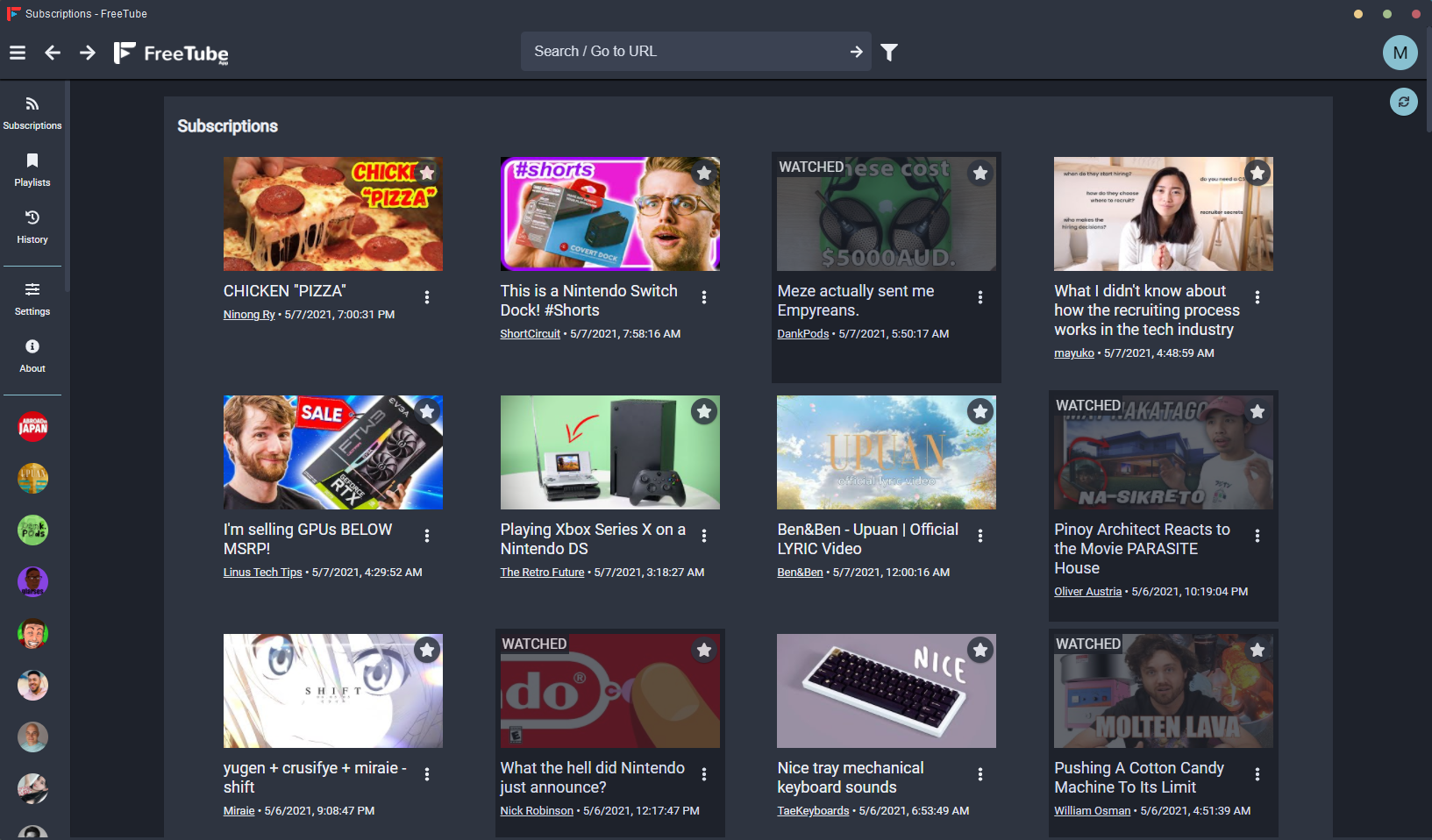Open options menu for Pinoy Architect video
Image resolution: width=1432 pixels, height=840 pixels.
coord(1257,536)
